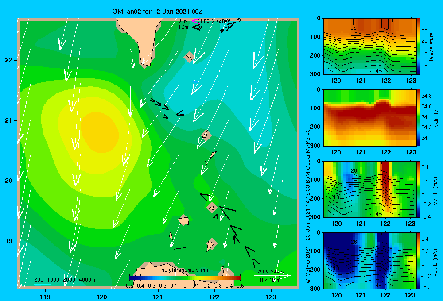The width and height of the screenshot is (443, 301).
Task: Click the vel. N color bar
Action: pos(418,189)
